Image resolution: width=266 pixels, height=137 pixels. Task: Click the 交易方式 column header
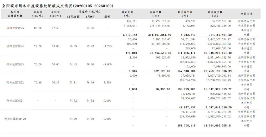[246, 14]
